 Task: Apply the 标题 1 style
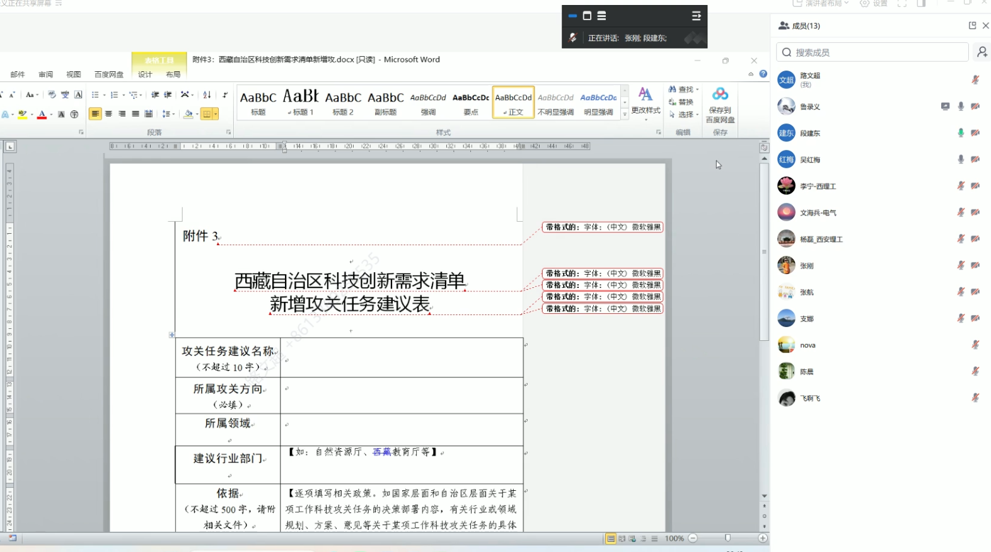[x=301, y=102]
